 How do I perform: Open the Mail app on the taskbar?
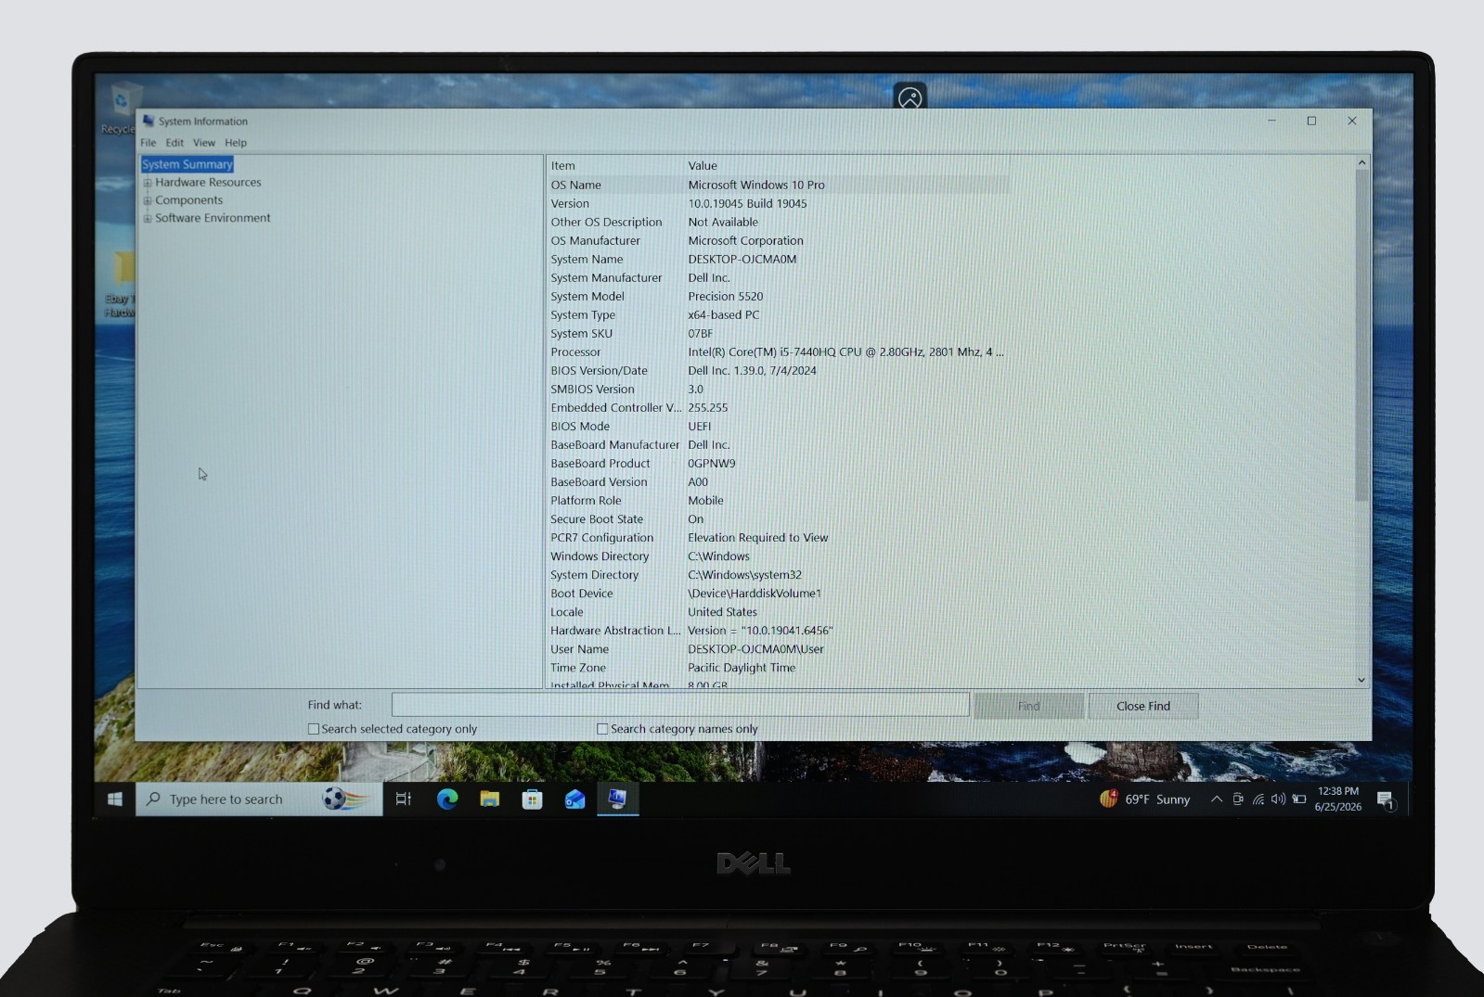[574, 799]
